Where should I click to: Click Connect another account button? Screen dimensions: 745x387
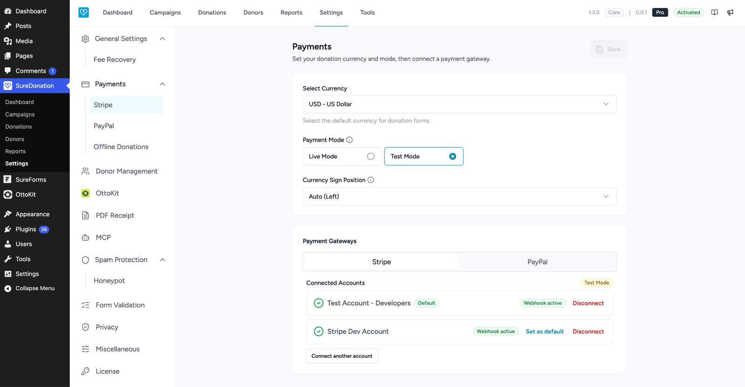(x=342, y=356)
